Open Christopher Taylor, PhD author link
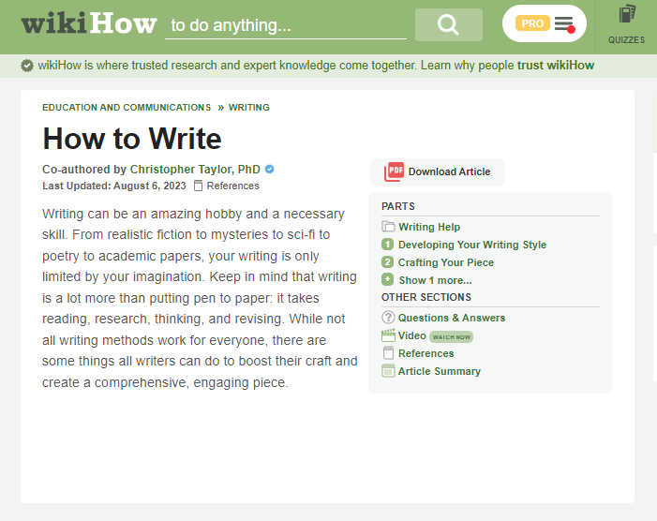Screen dimensions: 657x521 click(x=195, y=170)
